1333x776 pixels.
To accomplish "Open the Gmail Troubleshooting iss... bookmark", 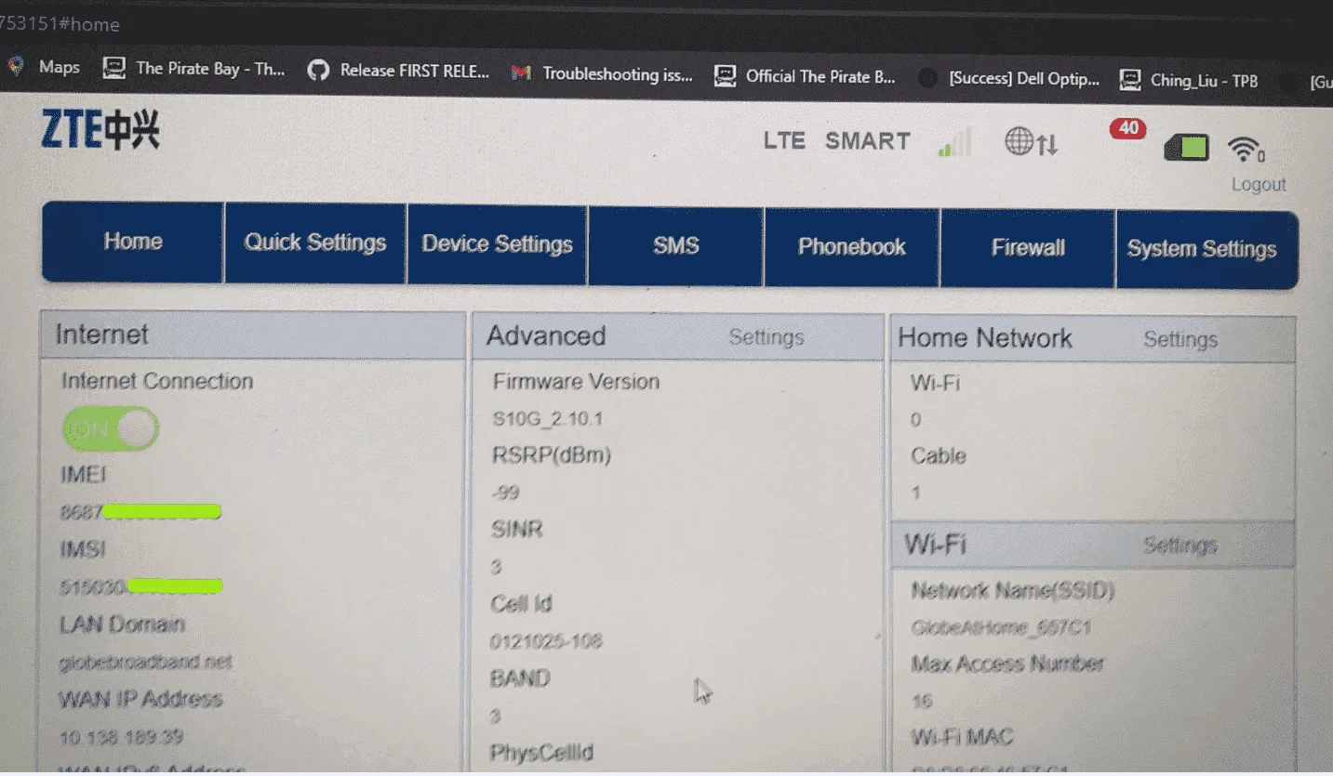I will [x=601, y=73].
